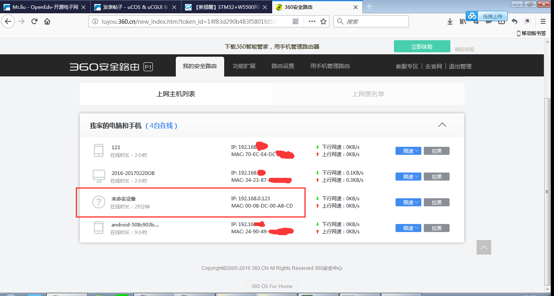This screenshot has width=554, height=296.
Task: Click the device name 2016-20170220OB
Action: pyautogui.click(x=133, y=173)
